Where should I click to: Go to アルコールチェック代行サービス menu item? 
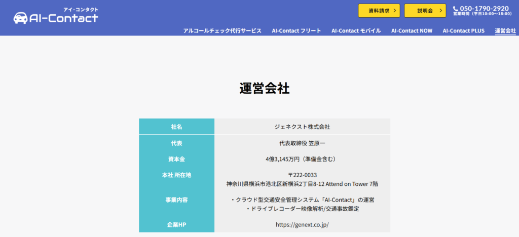(223, 31)
